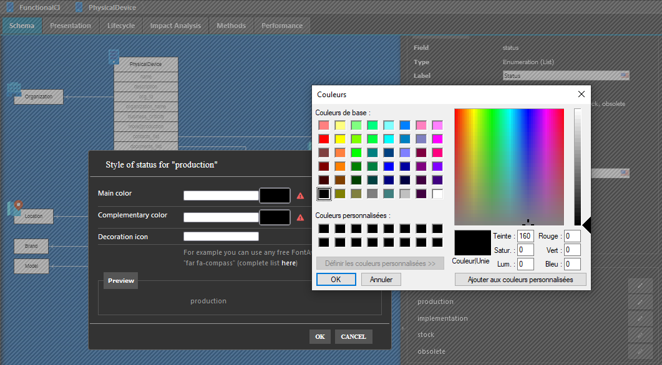
Task: Open the Impact Analysis tab
Action: click(175, 26)
